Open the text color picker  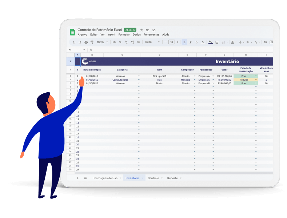coord(203,42)
